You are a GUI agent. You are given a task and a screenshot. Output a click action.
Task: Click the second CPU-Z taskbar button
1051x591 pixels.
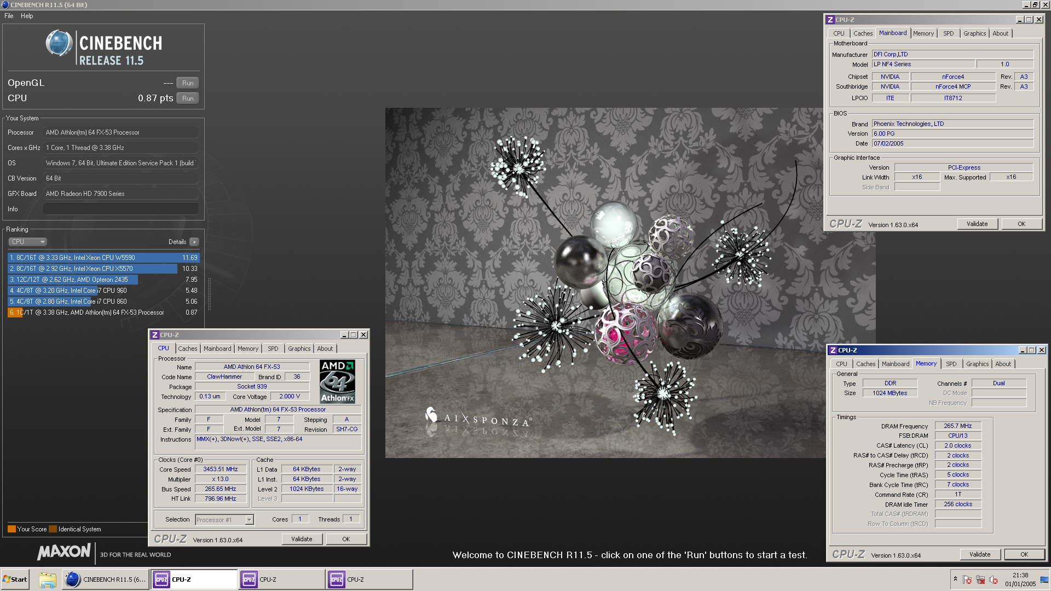(x=282, y=580)
